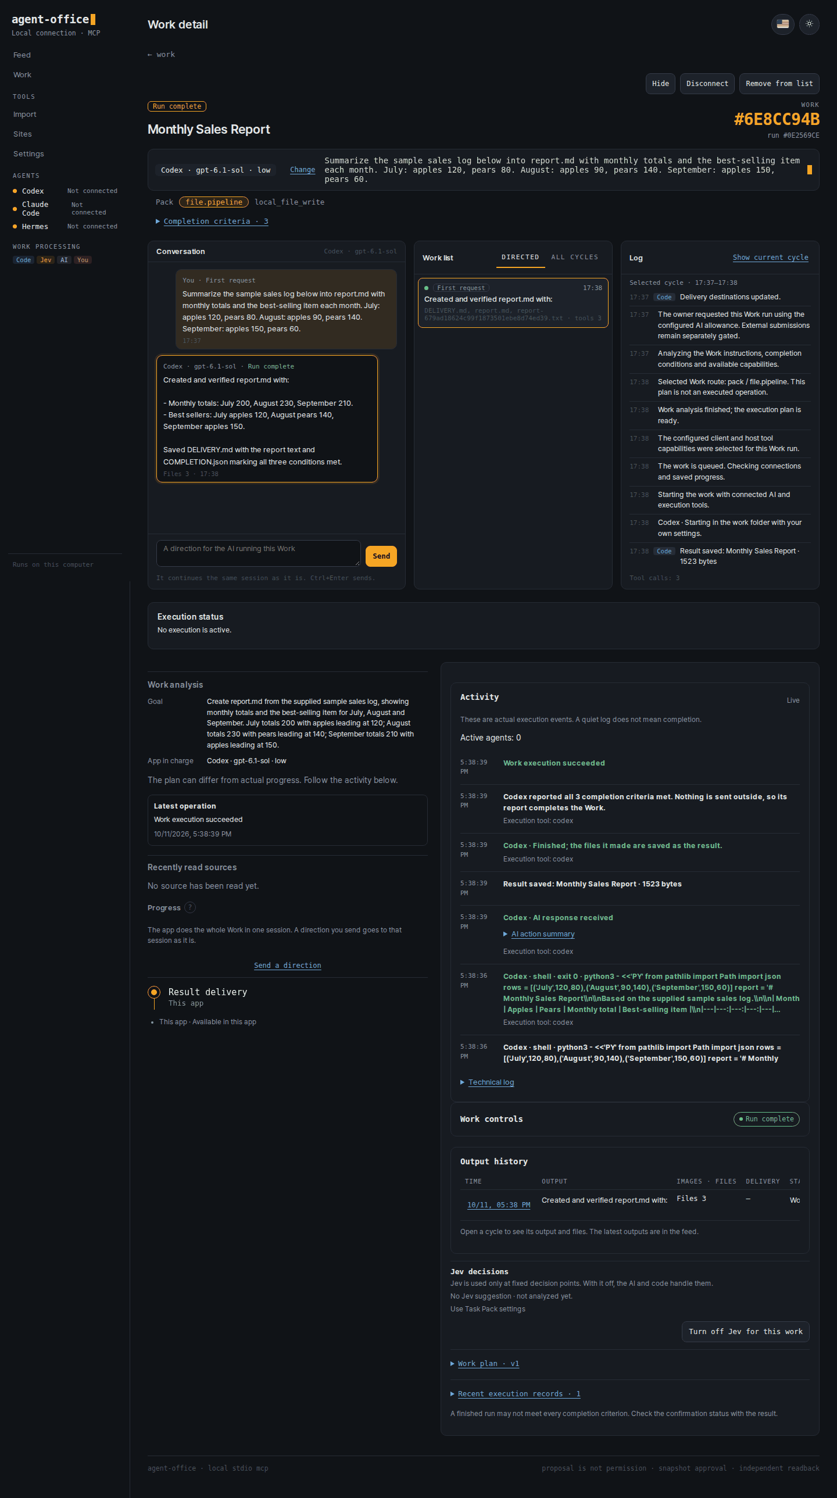Open Sites in the sidebar
The width and height of the screenshot is (837, 1498).
click(x=23, y=134)
